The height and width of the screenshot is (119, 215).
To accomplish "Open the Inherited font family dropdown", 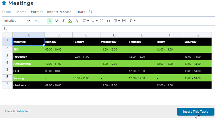I will tap(18, 21).
